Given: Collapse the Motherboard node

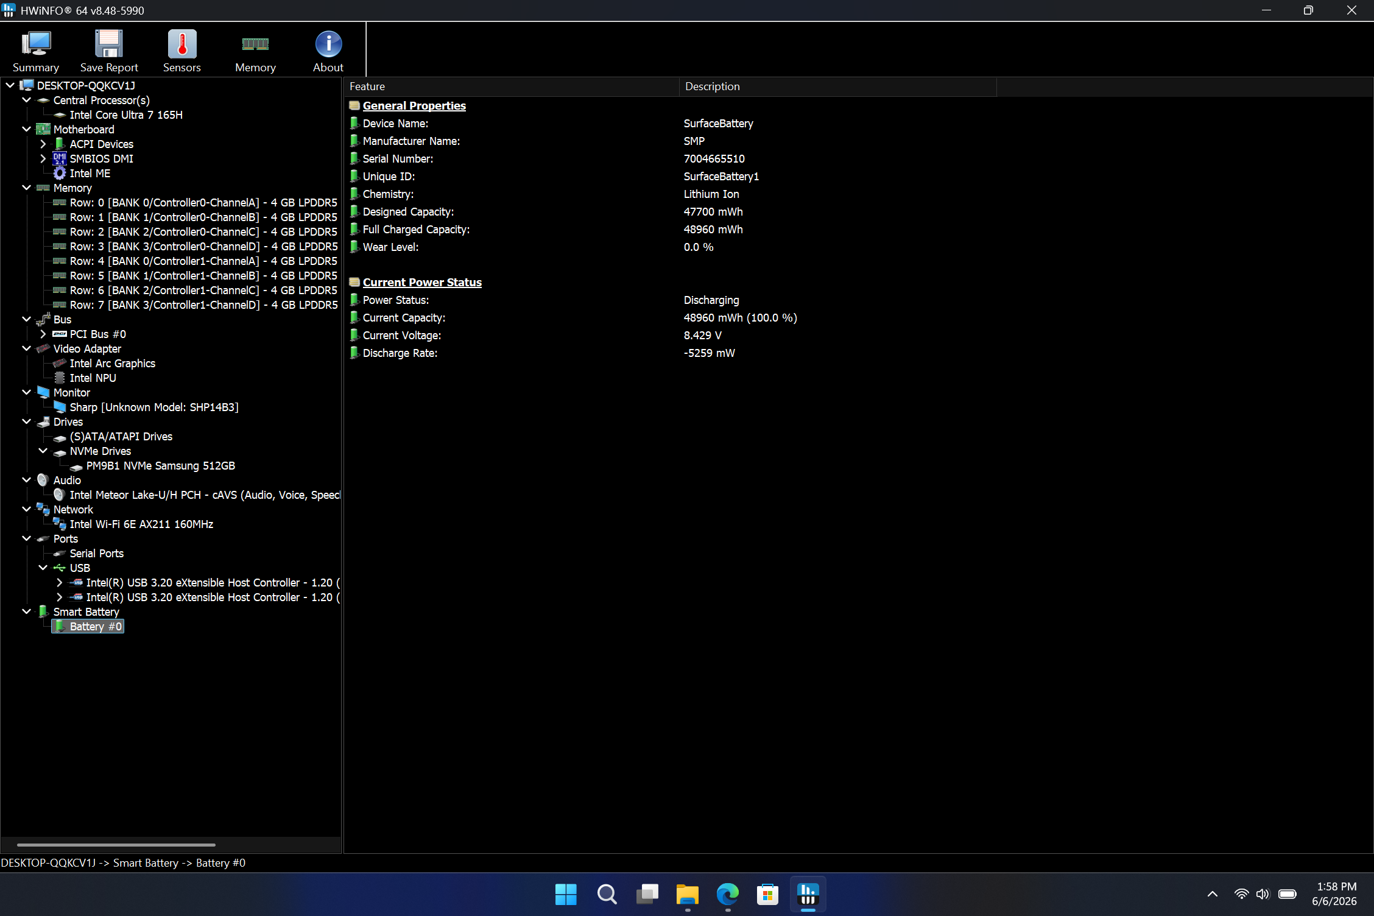Looking at the screenshot, I should click(27, 129).
